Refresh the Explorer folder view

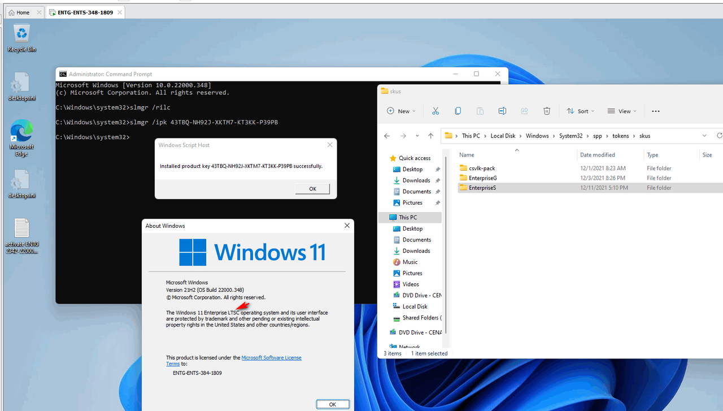719,136
